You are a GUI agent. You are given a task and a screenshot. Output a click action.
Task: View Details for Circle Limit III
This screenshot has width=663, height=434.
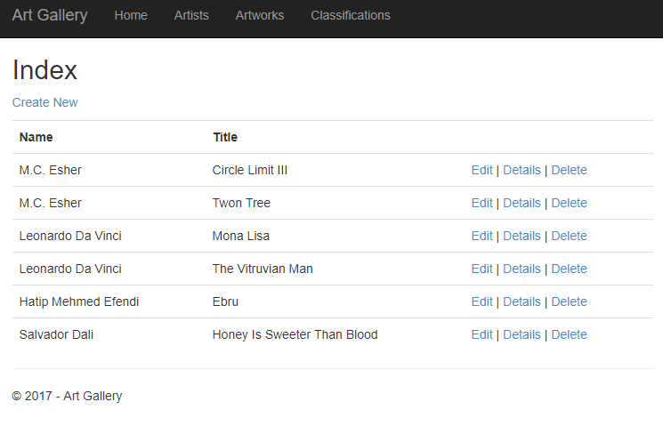522,170
